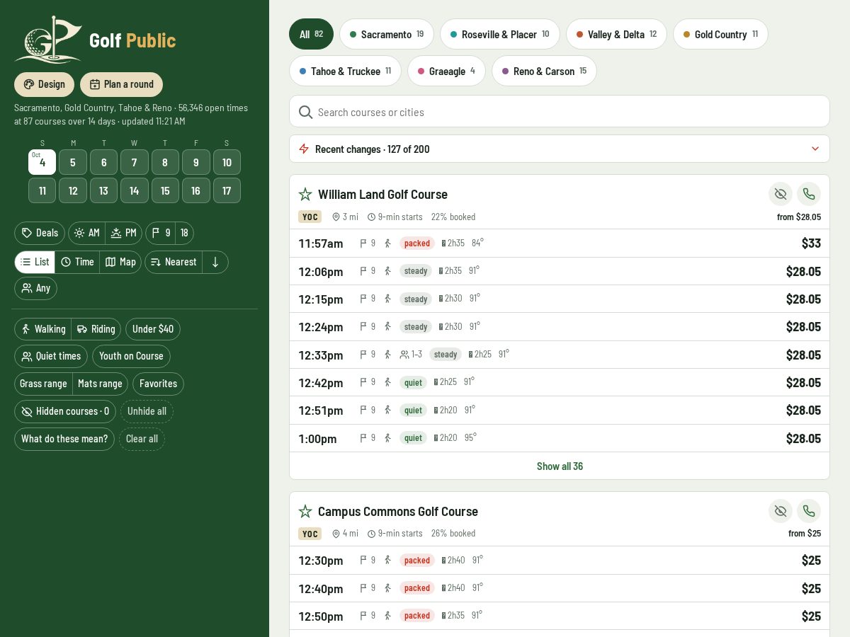Toggle PM times filter
Image resolution: width=850 pixels, height=637 pixels.
click(x=124, y=233)
